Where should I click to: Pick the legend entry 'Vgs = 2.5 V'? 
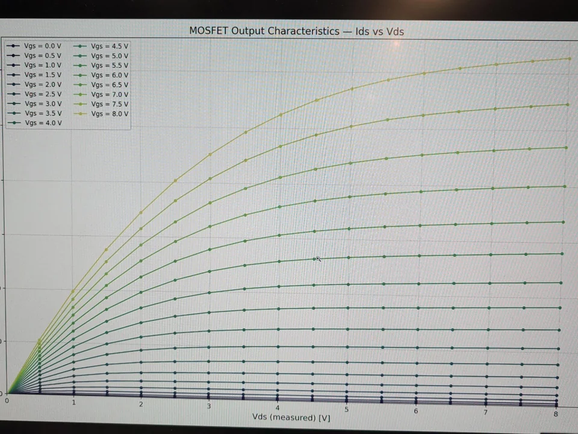[x=34, y=94]
